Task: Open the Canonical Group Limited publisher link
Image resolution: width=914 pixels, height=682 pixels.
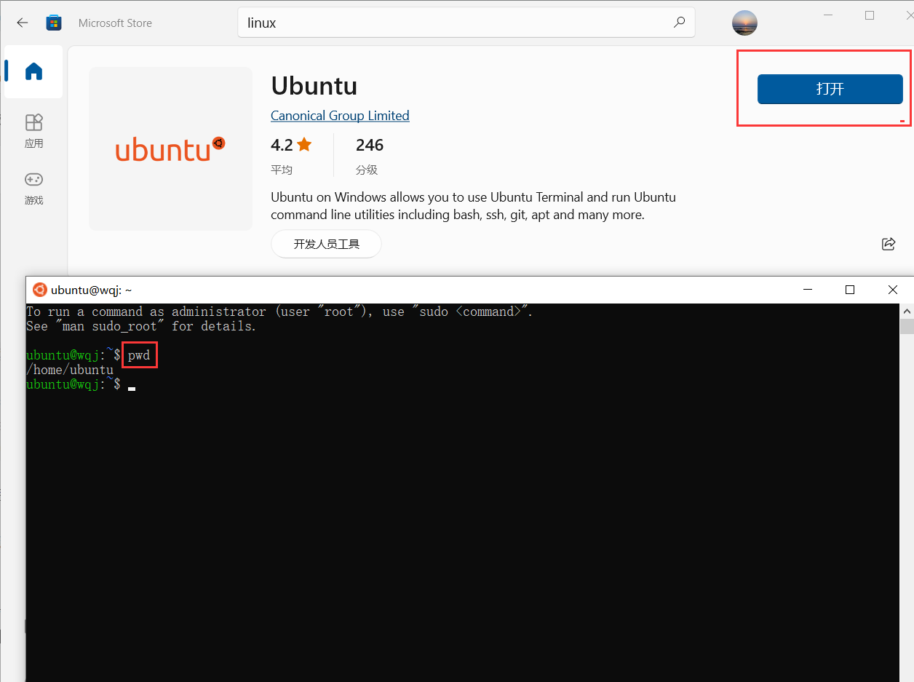Action: pyautogui.click(x=340, y=116)
